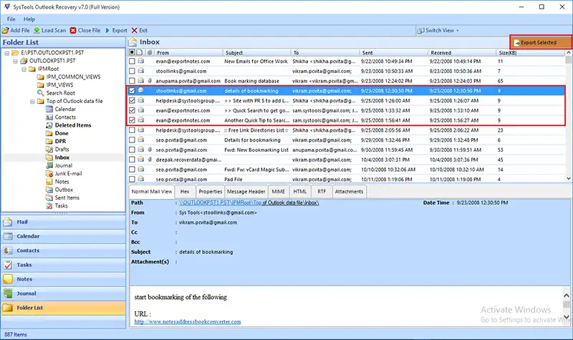
Task: Open Notes view in navigation pane
Action: (63, 279)
